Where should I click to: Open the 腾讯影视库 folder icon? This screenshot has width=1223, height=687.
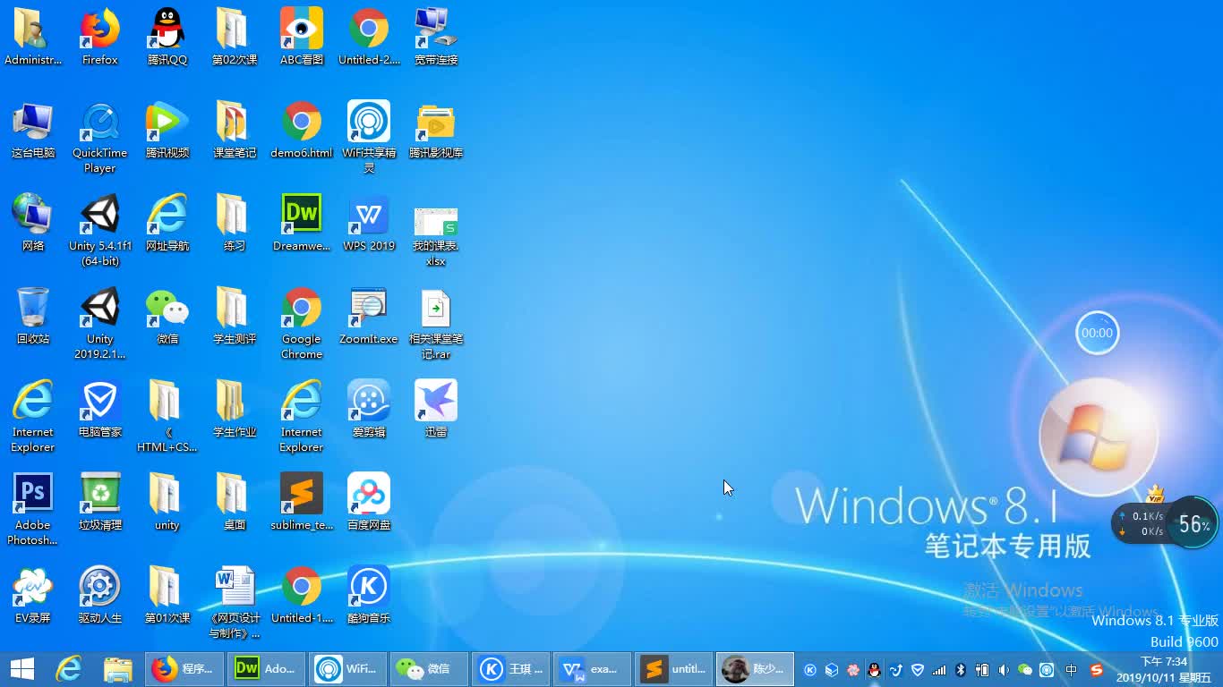(x=436, y=130)
